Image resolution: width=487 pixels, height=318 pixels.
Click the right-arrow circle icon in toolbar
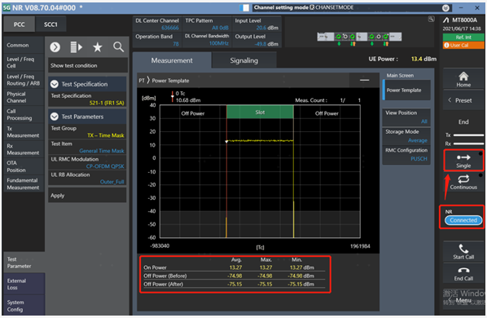point(55,47)
